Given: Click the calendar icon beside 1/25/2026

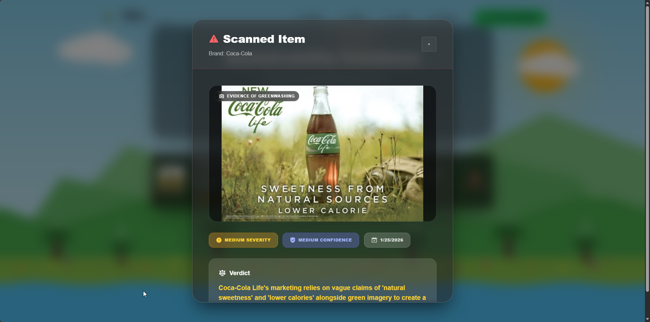Looking at the screenshot, I should coord(374,240).
